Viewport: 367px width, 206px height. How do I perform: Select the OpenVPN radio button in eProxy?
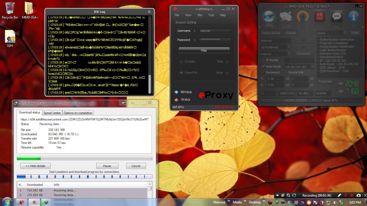click(181, 73)
